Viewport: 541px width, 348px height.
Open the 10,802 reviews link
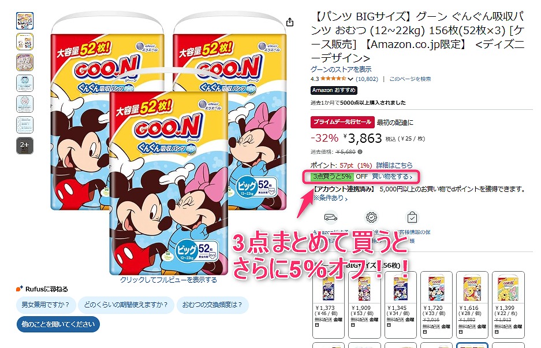[367, 79]
